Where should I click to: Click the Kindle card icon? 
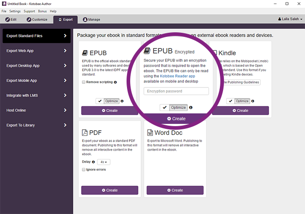(x=214, y=53)
